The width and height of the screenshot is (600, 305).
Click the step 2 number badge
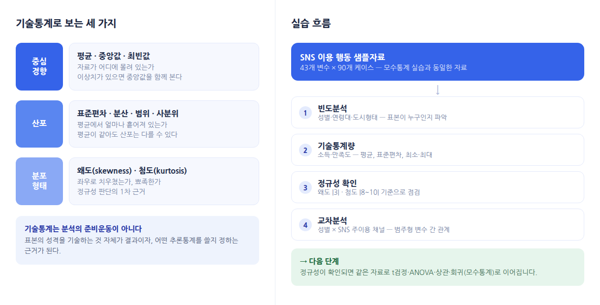tap(305, 150)
